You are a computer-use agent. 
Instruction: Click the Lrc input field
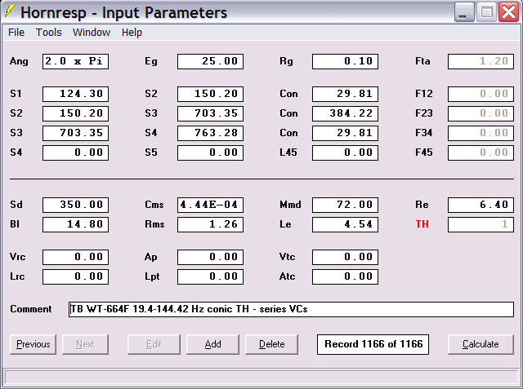(75, 276)
